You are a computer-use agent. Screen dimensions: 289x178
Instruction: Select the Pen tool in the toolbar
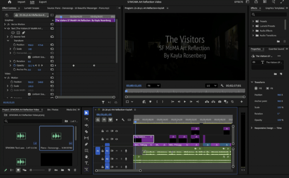tap(86, 144)
